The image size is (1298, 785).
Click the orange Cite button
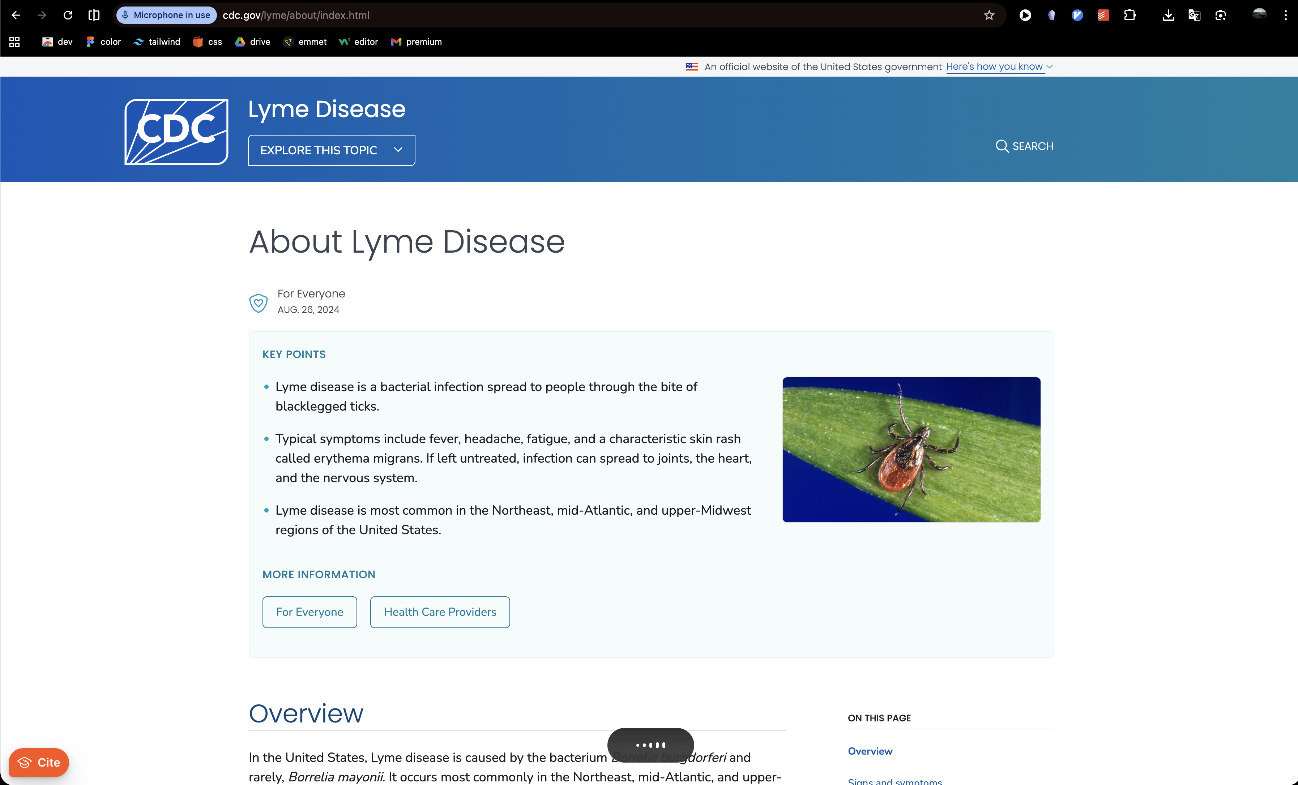coord(38,762)
